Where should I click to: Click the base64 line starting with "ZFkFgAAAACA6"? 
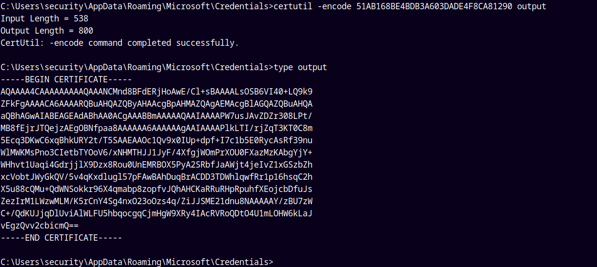pyautogui.click(x=156, y=104)
